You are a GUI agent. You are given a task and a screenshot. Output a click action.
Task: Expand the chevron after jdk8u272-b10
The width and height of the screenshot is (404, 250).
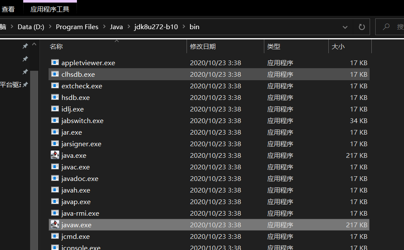(184, 27)
